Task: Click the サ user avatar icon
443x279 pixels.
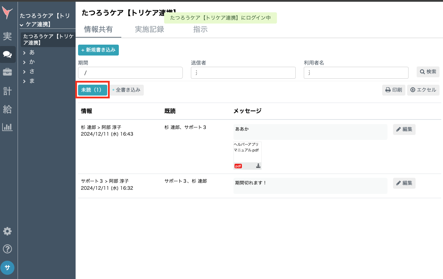Action: pos(7,267)
